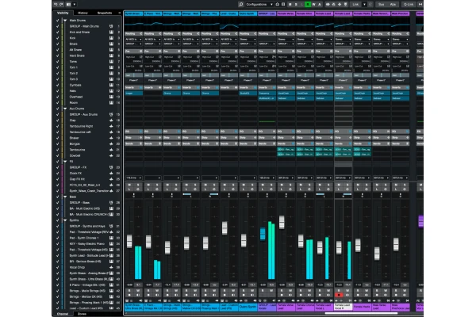Open the Configurations dropdown
The height and width of the screenshot is (317, 476).
(259, 4)
